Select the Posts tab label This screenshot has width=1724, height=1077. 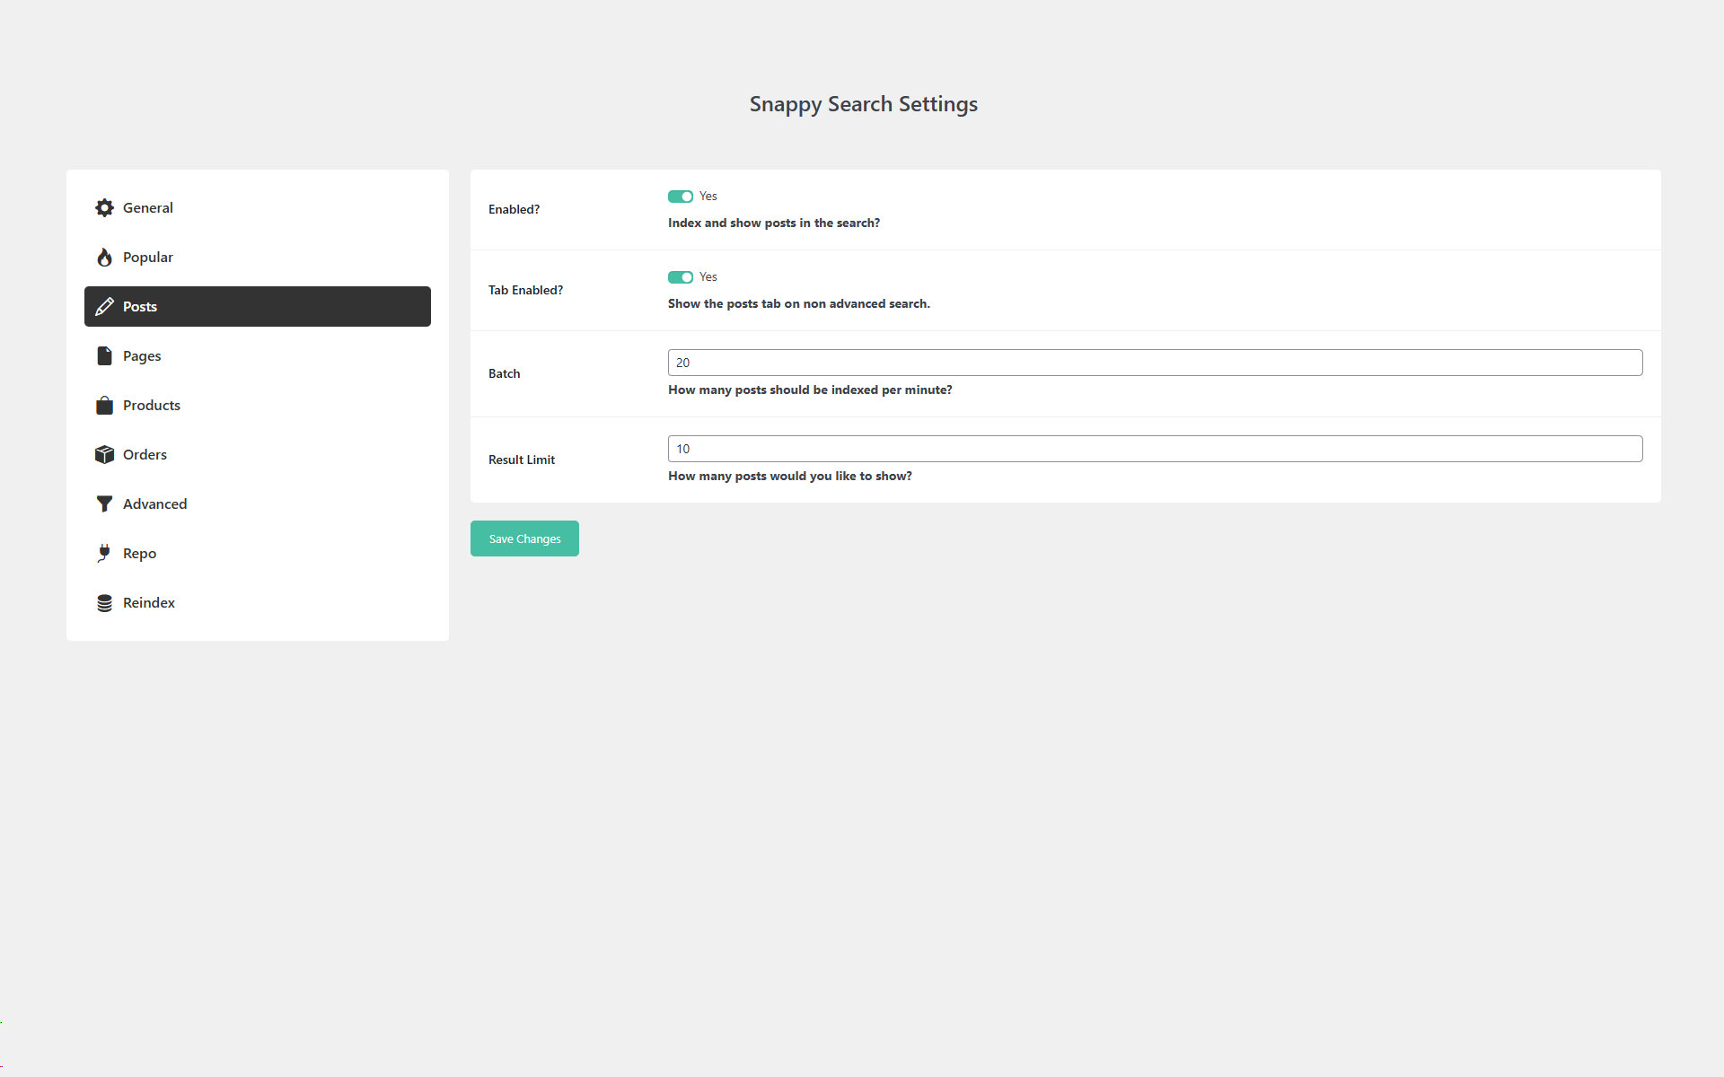tap(140, 306)
